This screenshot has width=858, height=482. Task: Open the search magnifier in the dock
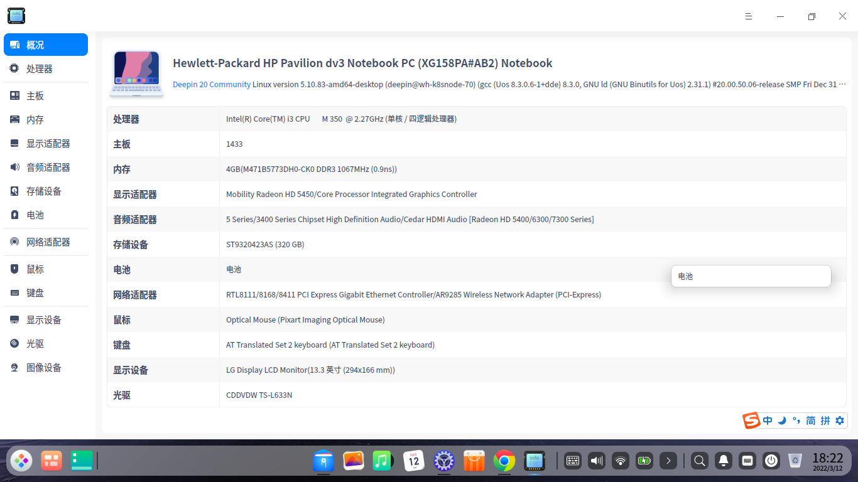[x=699, y=461]
